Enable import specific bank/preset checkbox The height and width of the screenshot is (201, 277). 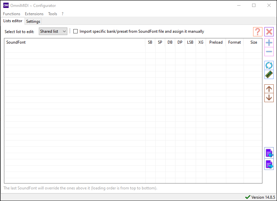point(76,31)
